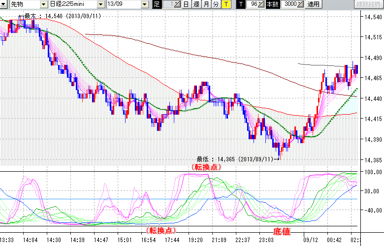Screen dimensions: 384x246
Task: Open the 先物 product type dropdown
Action: (x=44, y=4)
